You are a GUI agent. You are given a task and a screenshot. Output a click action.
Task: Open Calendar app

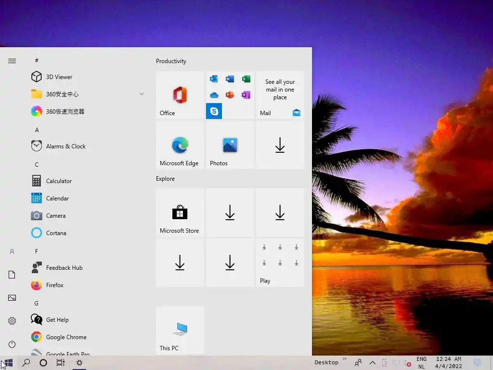tap(87, 198)
